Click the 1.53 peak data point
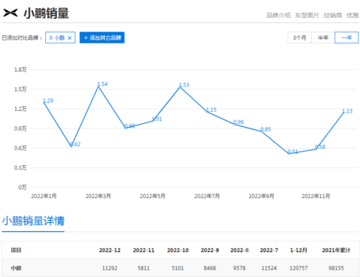 click(x=180, y=87)
